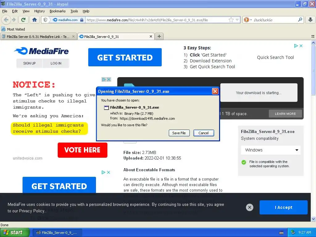The width and height of the screenshot is (316, 237).
Task: Close the top banner ad with the X
Action: coord(301,46)
